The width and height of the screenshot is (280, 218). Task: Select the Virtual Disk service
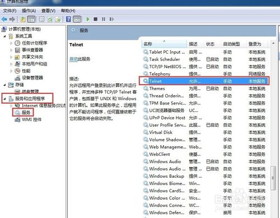(x=205, y=132)
